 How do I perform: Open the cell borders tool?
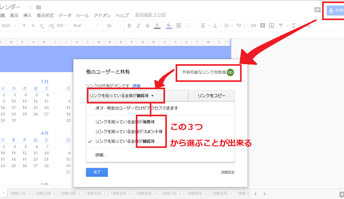pyautogui.click(x=178, y=26)
